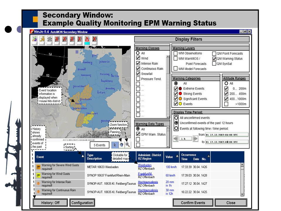Enable the WM Model Forecasts layer

click(x=176, y=69)
